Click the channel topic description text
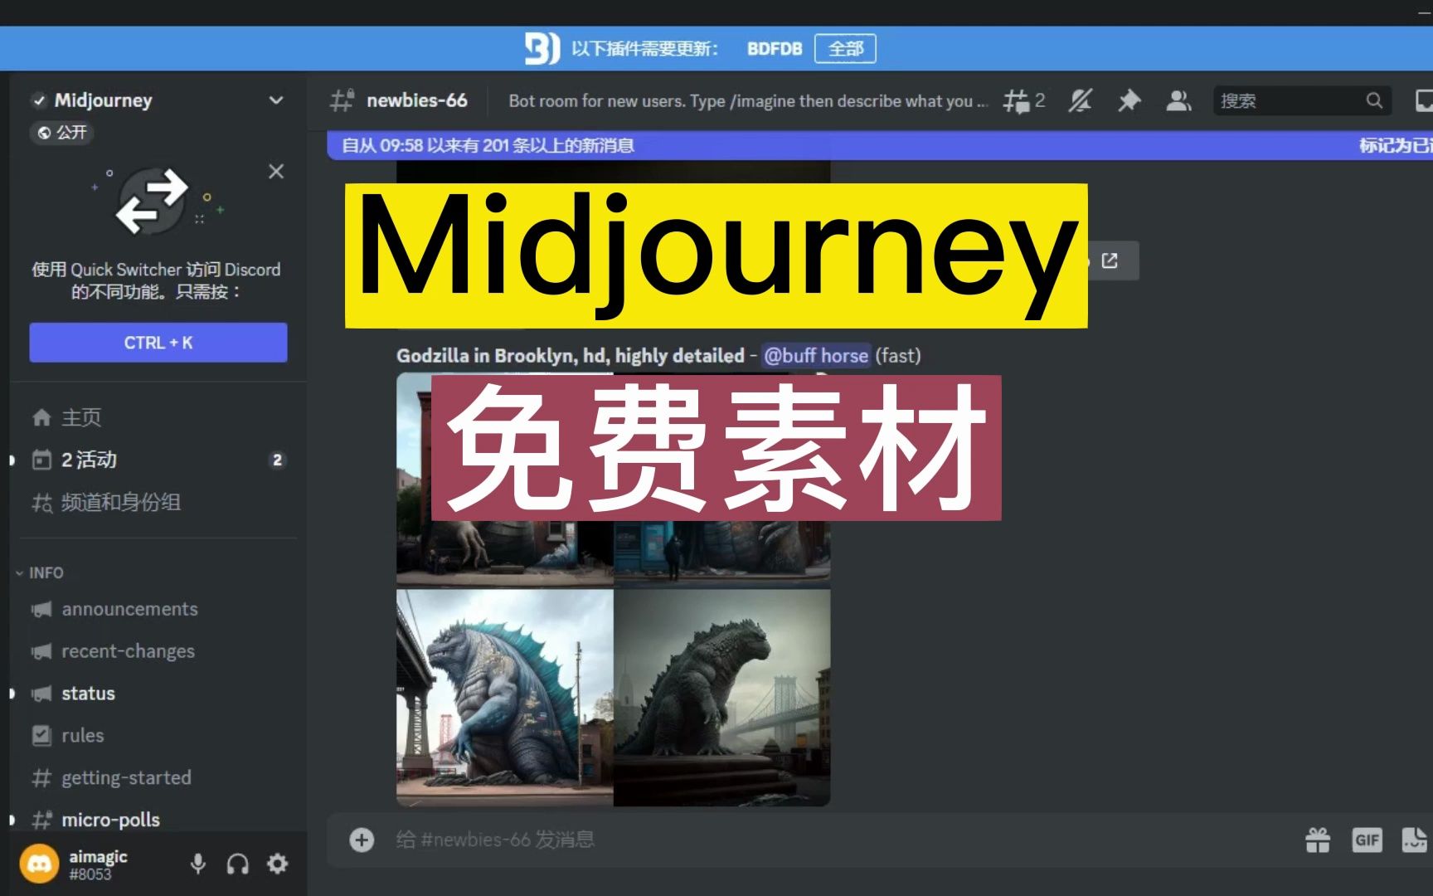 coord(748,101)
